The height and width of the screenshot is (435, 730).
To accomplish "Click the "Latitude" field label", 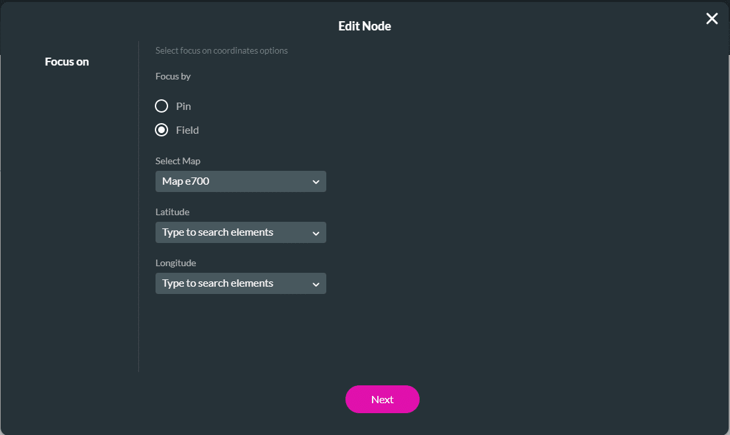I will pos(172,212).
